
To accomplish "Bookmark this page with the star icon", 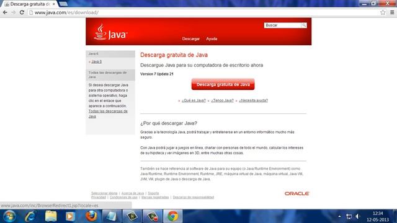I will 383,12.
